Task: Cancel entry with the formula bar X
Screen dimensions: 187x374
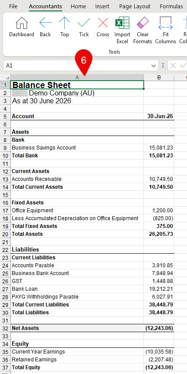Action: click(x=173, y=65)
